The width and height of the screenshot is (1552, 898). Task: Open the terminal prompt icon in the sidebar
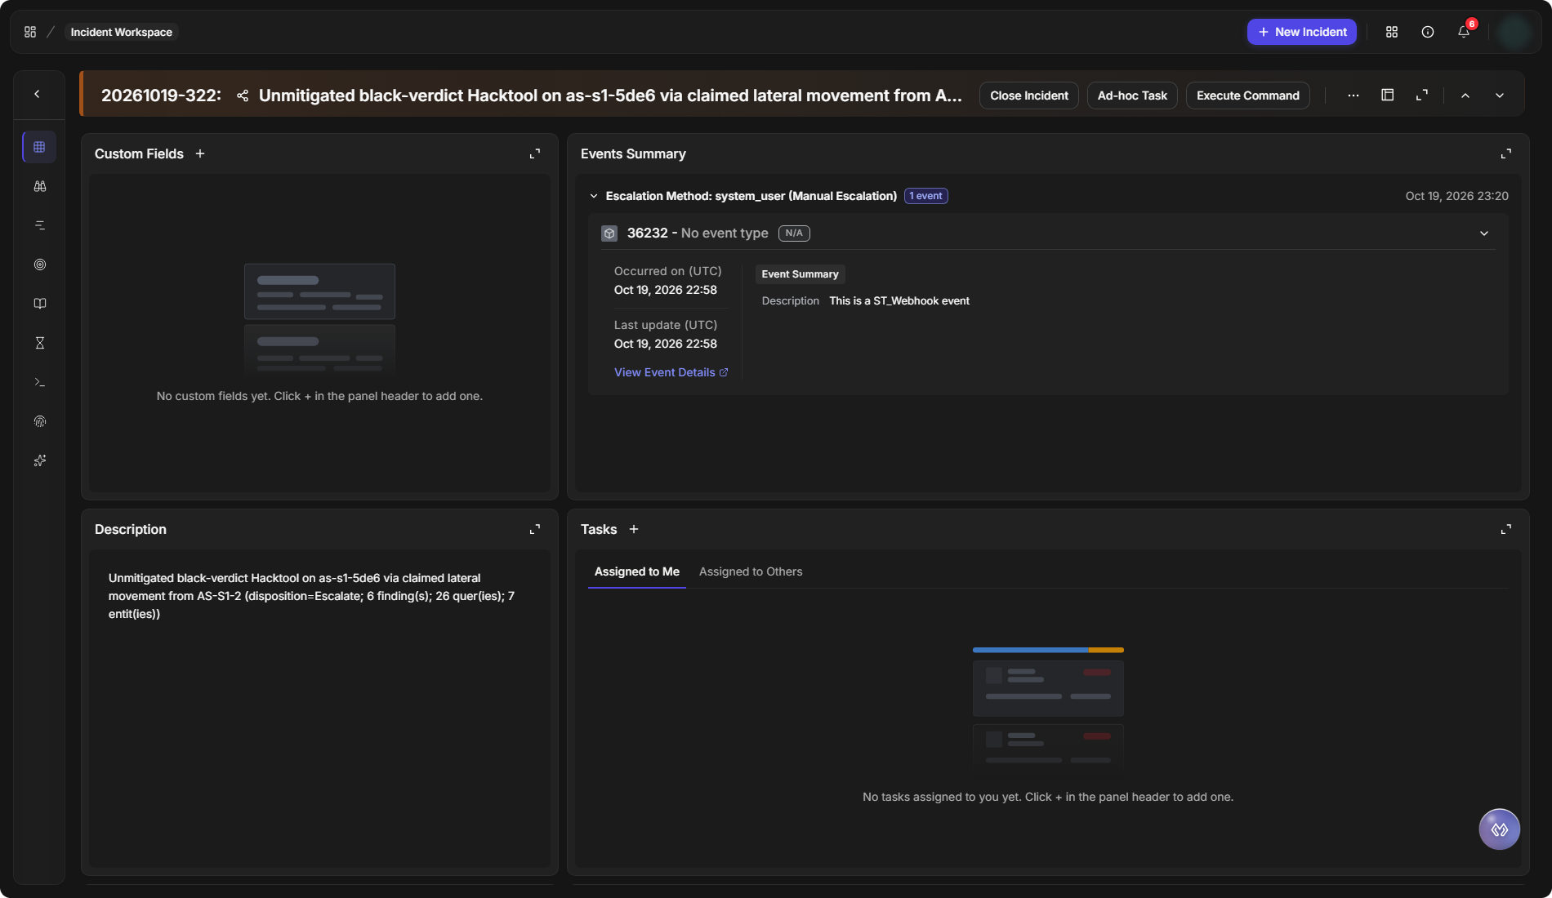[39, 382]
